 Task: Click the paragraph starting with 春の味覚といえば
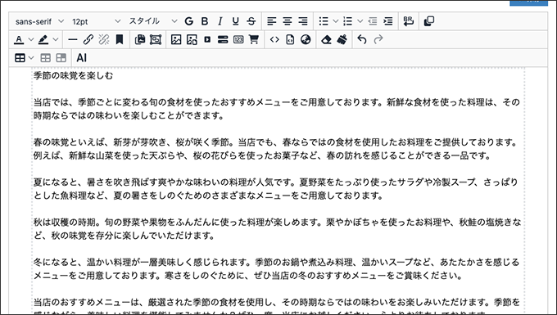click(275, 149)
